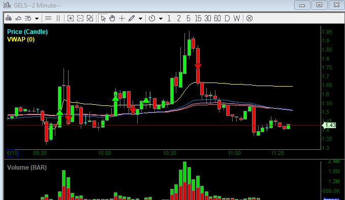Select the VWAP (0) legend label
The width and height of the screenshot is (345, 200).
click(x=21, y=39)
